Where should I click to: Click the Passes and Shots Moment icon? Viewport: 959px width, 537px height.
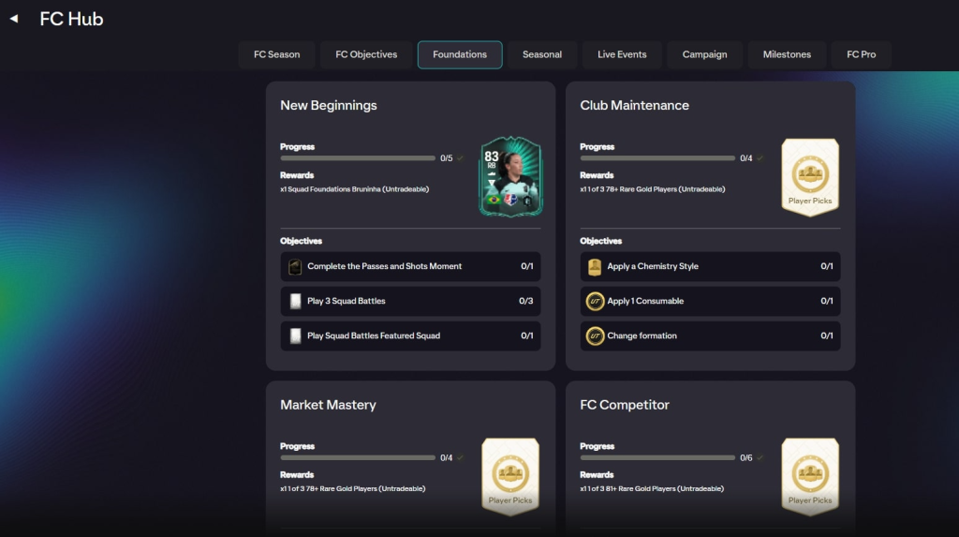(x=295, y=266)
